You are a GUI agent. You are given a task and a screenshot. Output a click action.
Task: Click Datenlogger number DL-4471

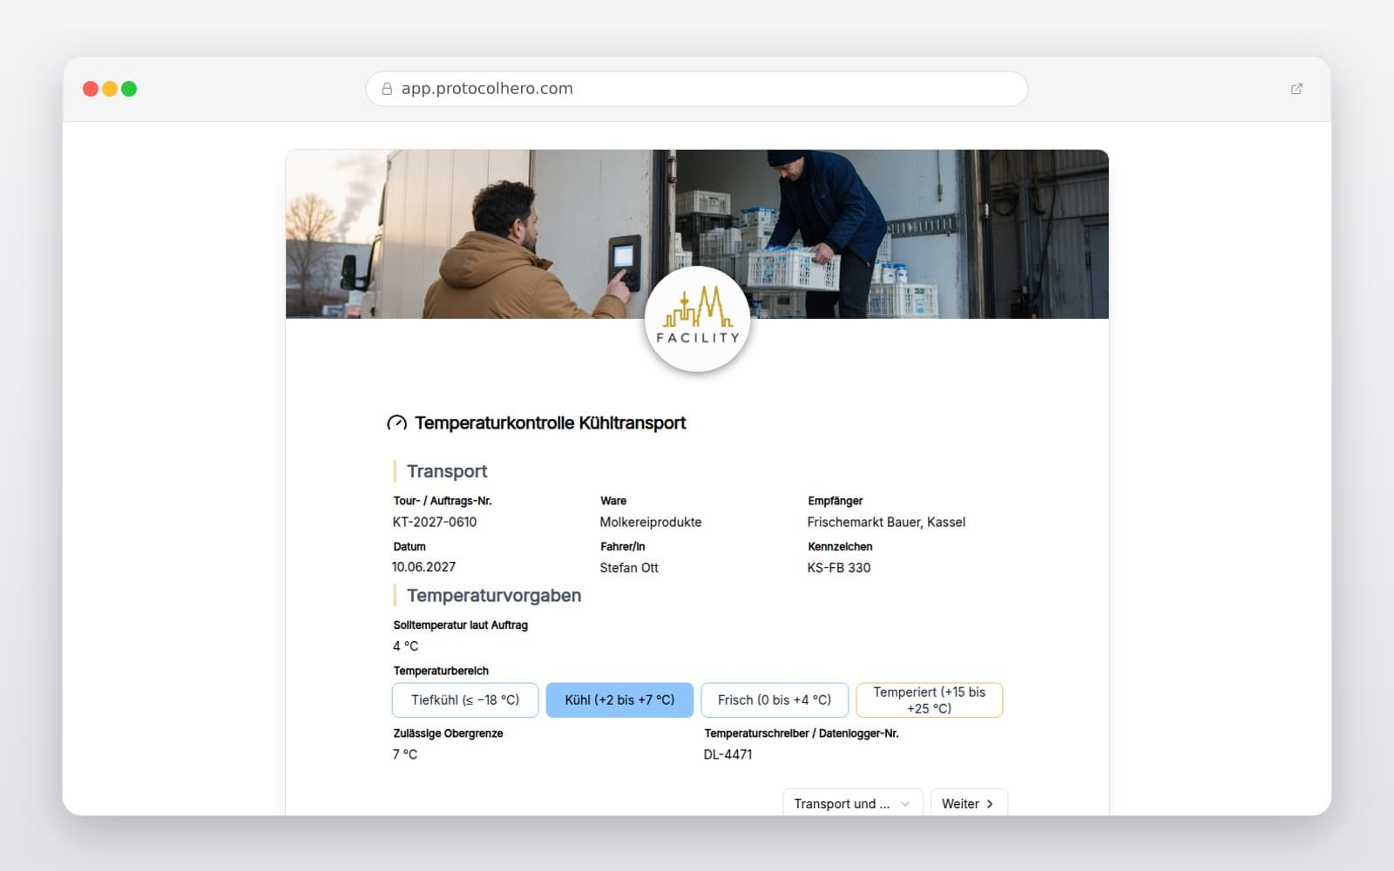(x=727, y=754)
